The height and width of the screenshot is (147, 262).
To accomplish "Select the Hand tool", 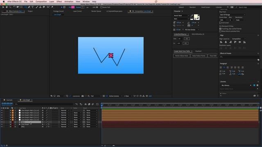I will point(7,7).
